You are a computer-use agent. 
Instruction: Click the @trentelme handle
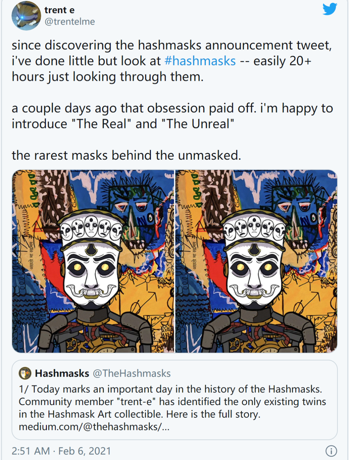tap(69, 22)
